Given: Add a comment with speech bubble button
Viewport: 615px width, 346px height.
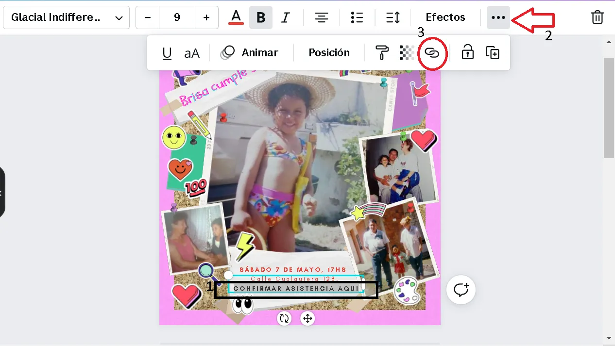Looking at the screenshot, I should pyautogui.click(x=461, y=290).
